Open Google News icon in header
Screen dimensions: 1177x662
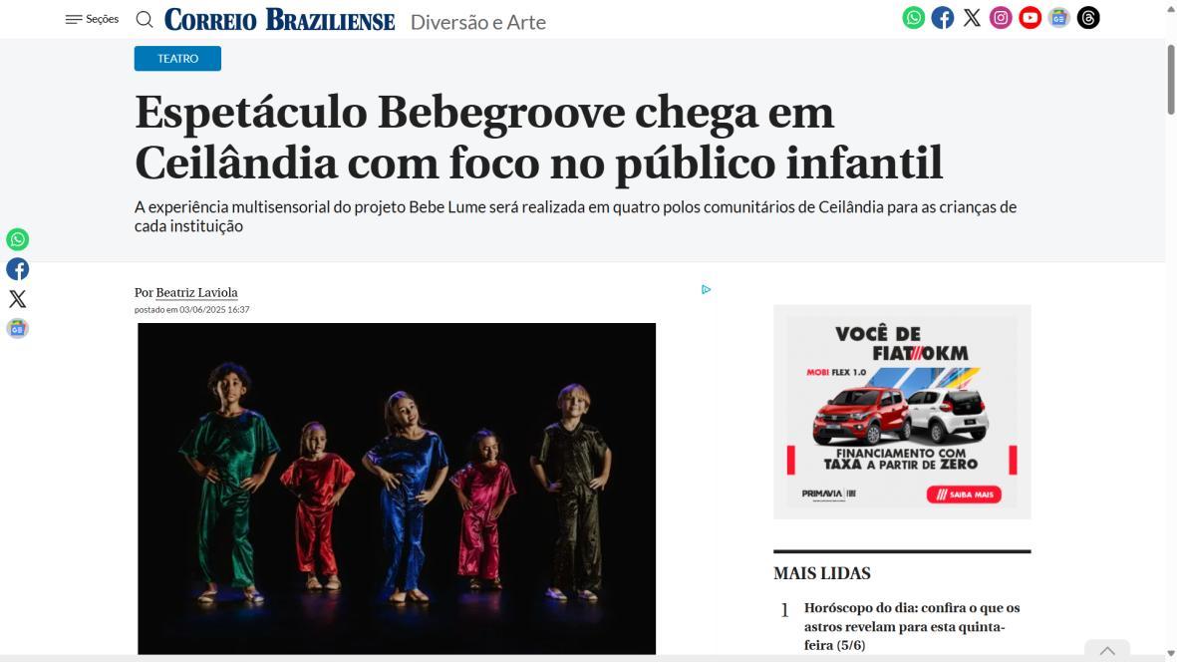pyautogui.click(x=1059, y=18)
